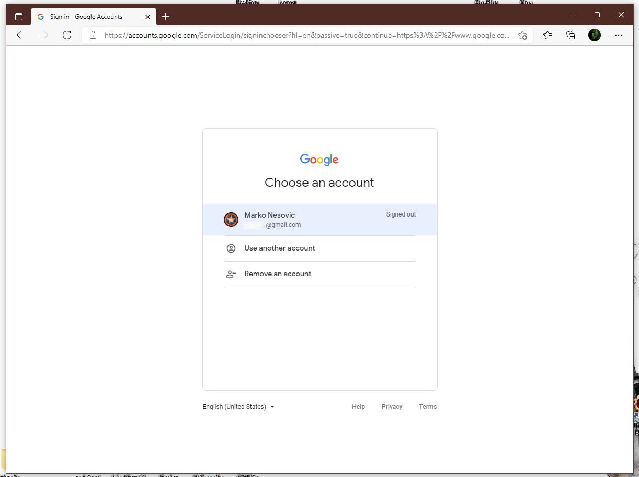Click the Google logo
Screen dimensions: 639x477
click(x=319, y=160)
